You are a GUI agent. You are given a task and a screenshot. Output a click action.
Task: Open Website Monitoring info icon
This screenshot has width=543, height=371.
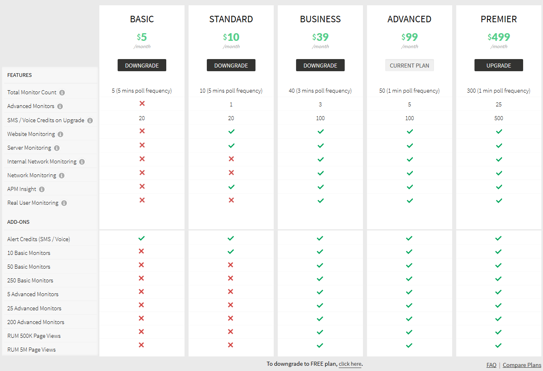[x=60, y=134]
